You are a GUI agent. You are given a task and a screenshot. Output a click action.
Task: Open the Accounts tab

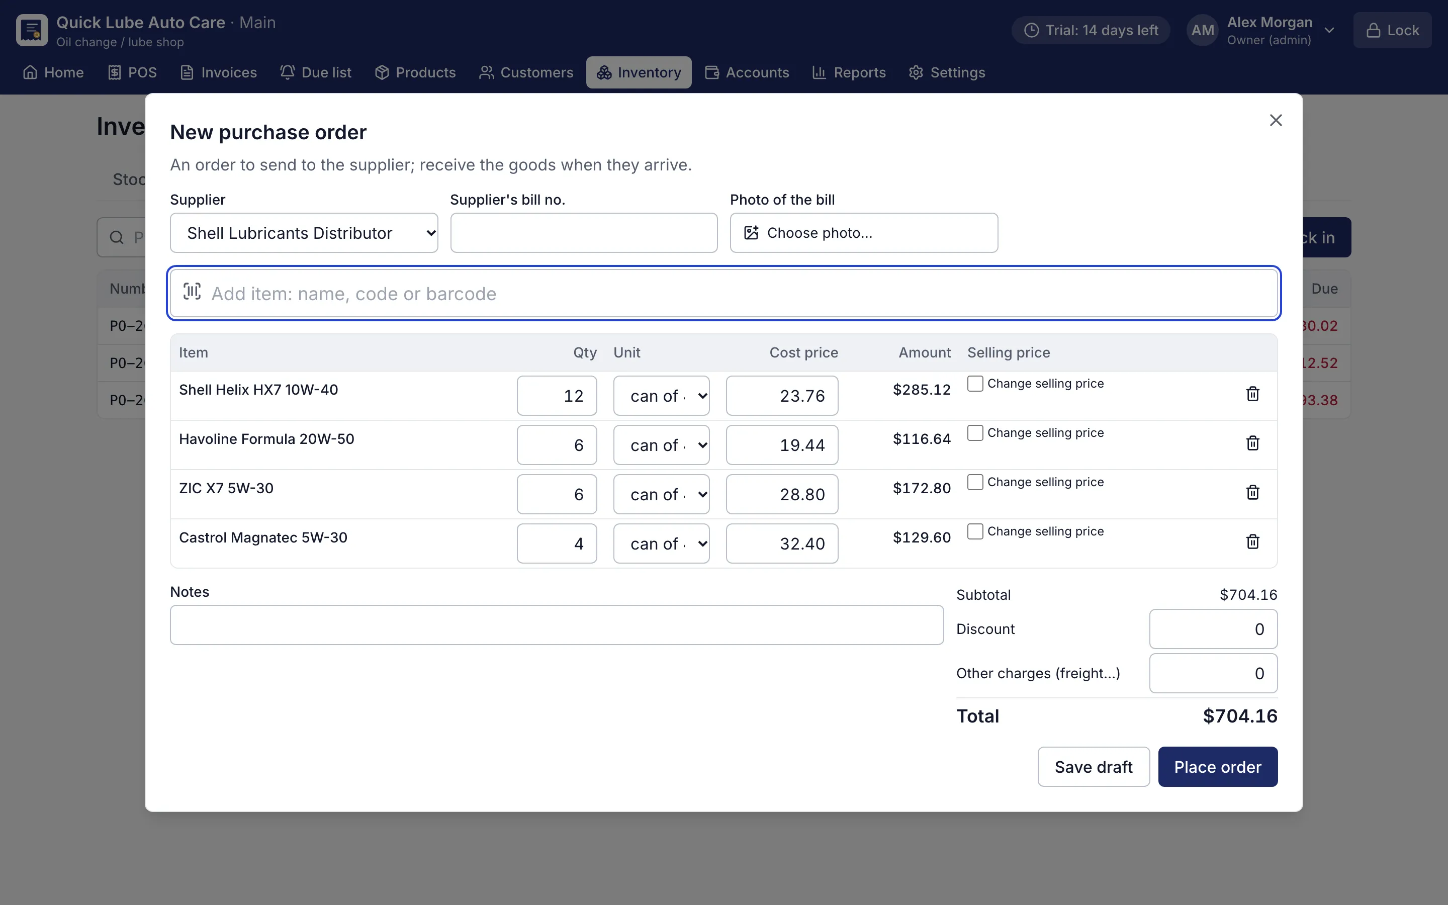click(x=747, y=72)
